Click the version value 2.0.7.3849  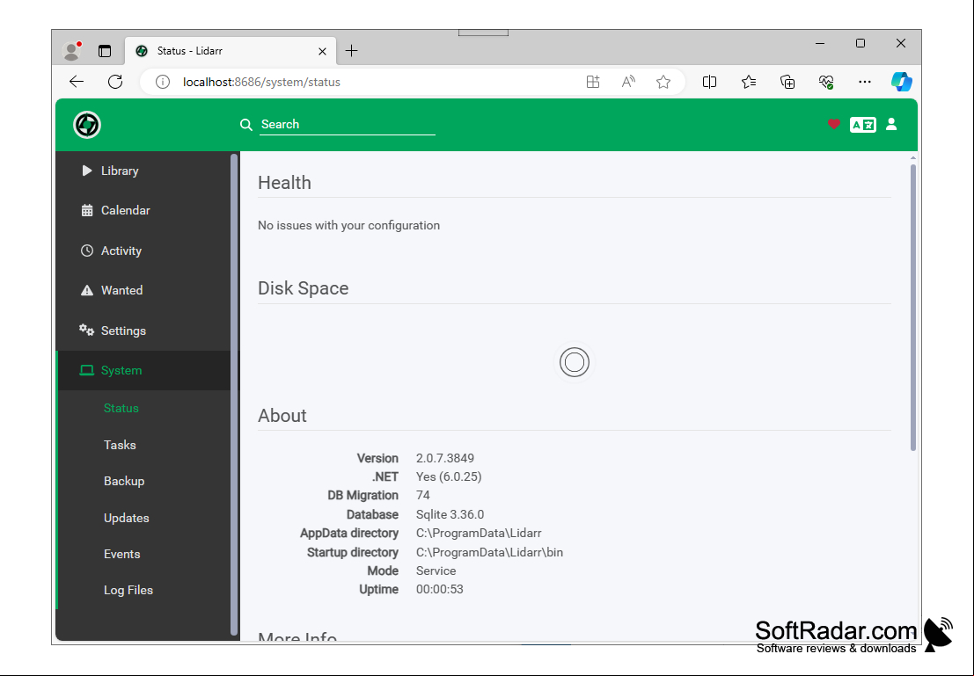(444, 458)
